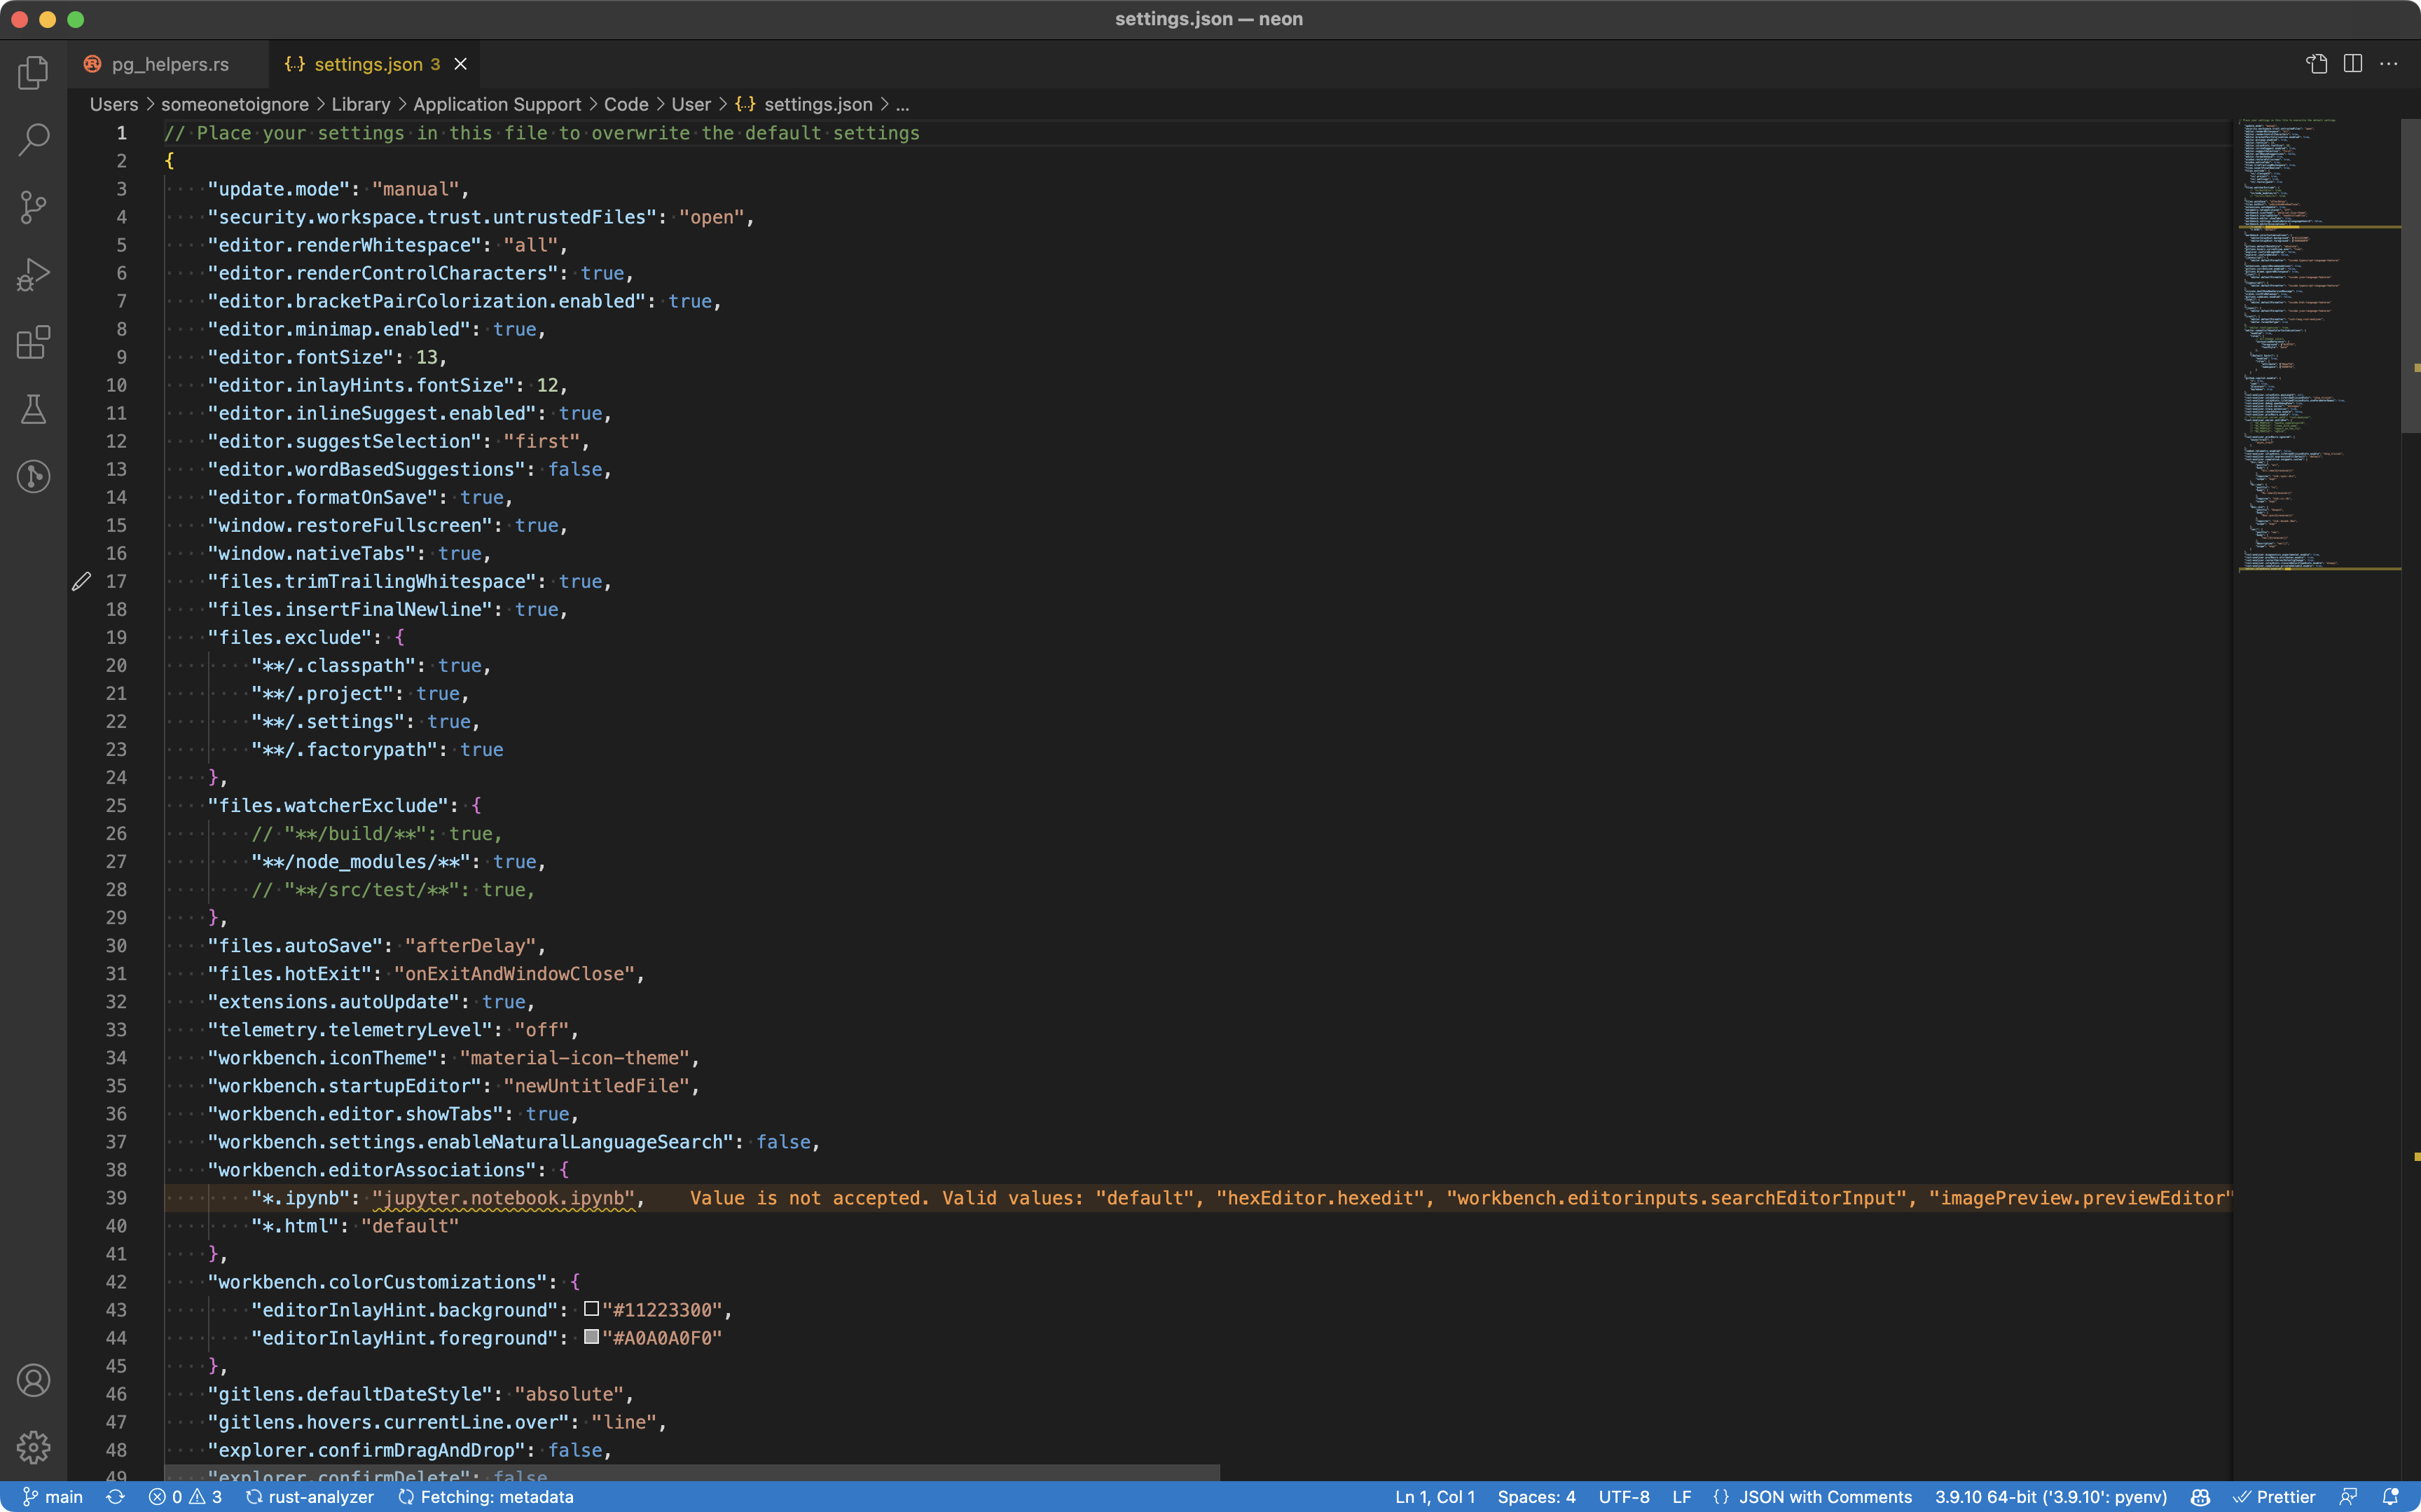Click the Manage gear at sidebar bottom
Image resolution: width=2421 pixels, height=1512 pixels.
tap(33, 1447)
